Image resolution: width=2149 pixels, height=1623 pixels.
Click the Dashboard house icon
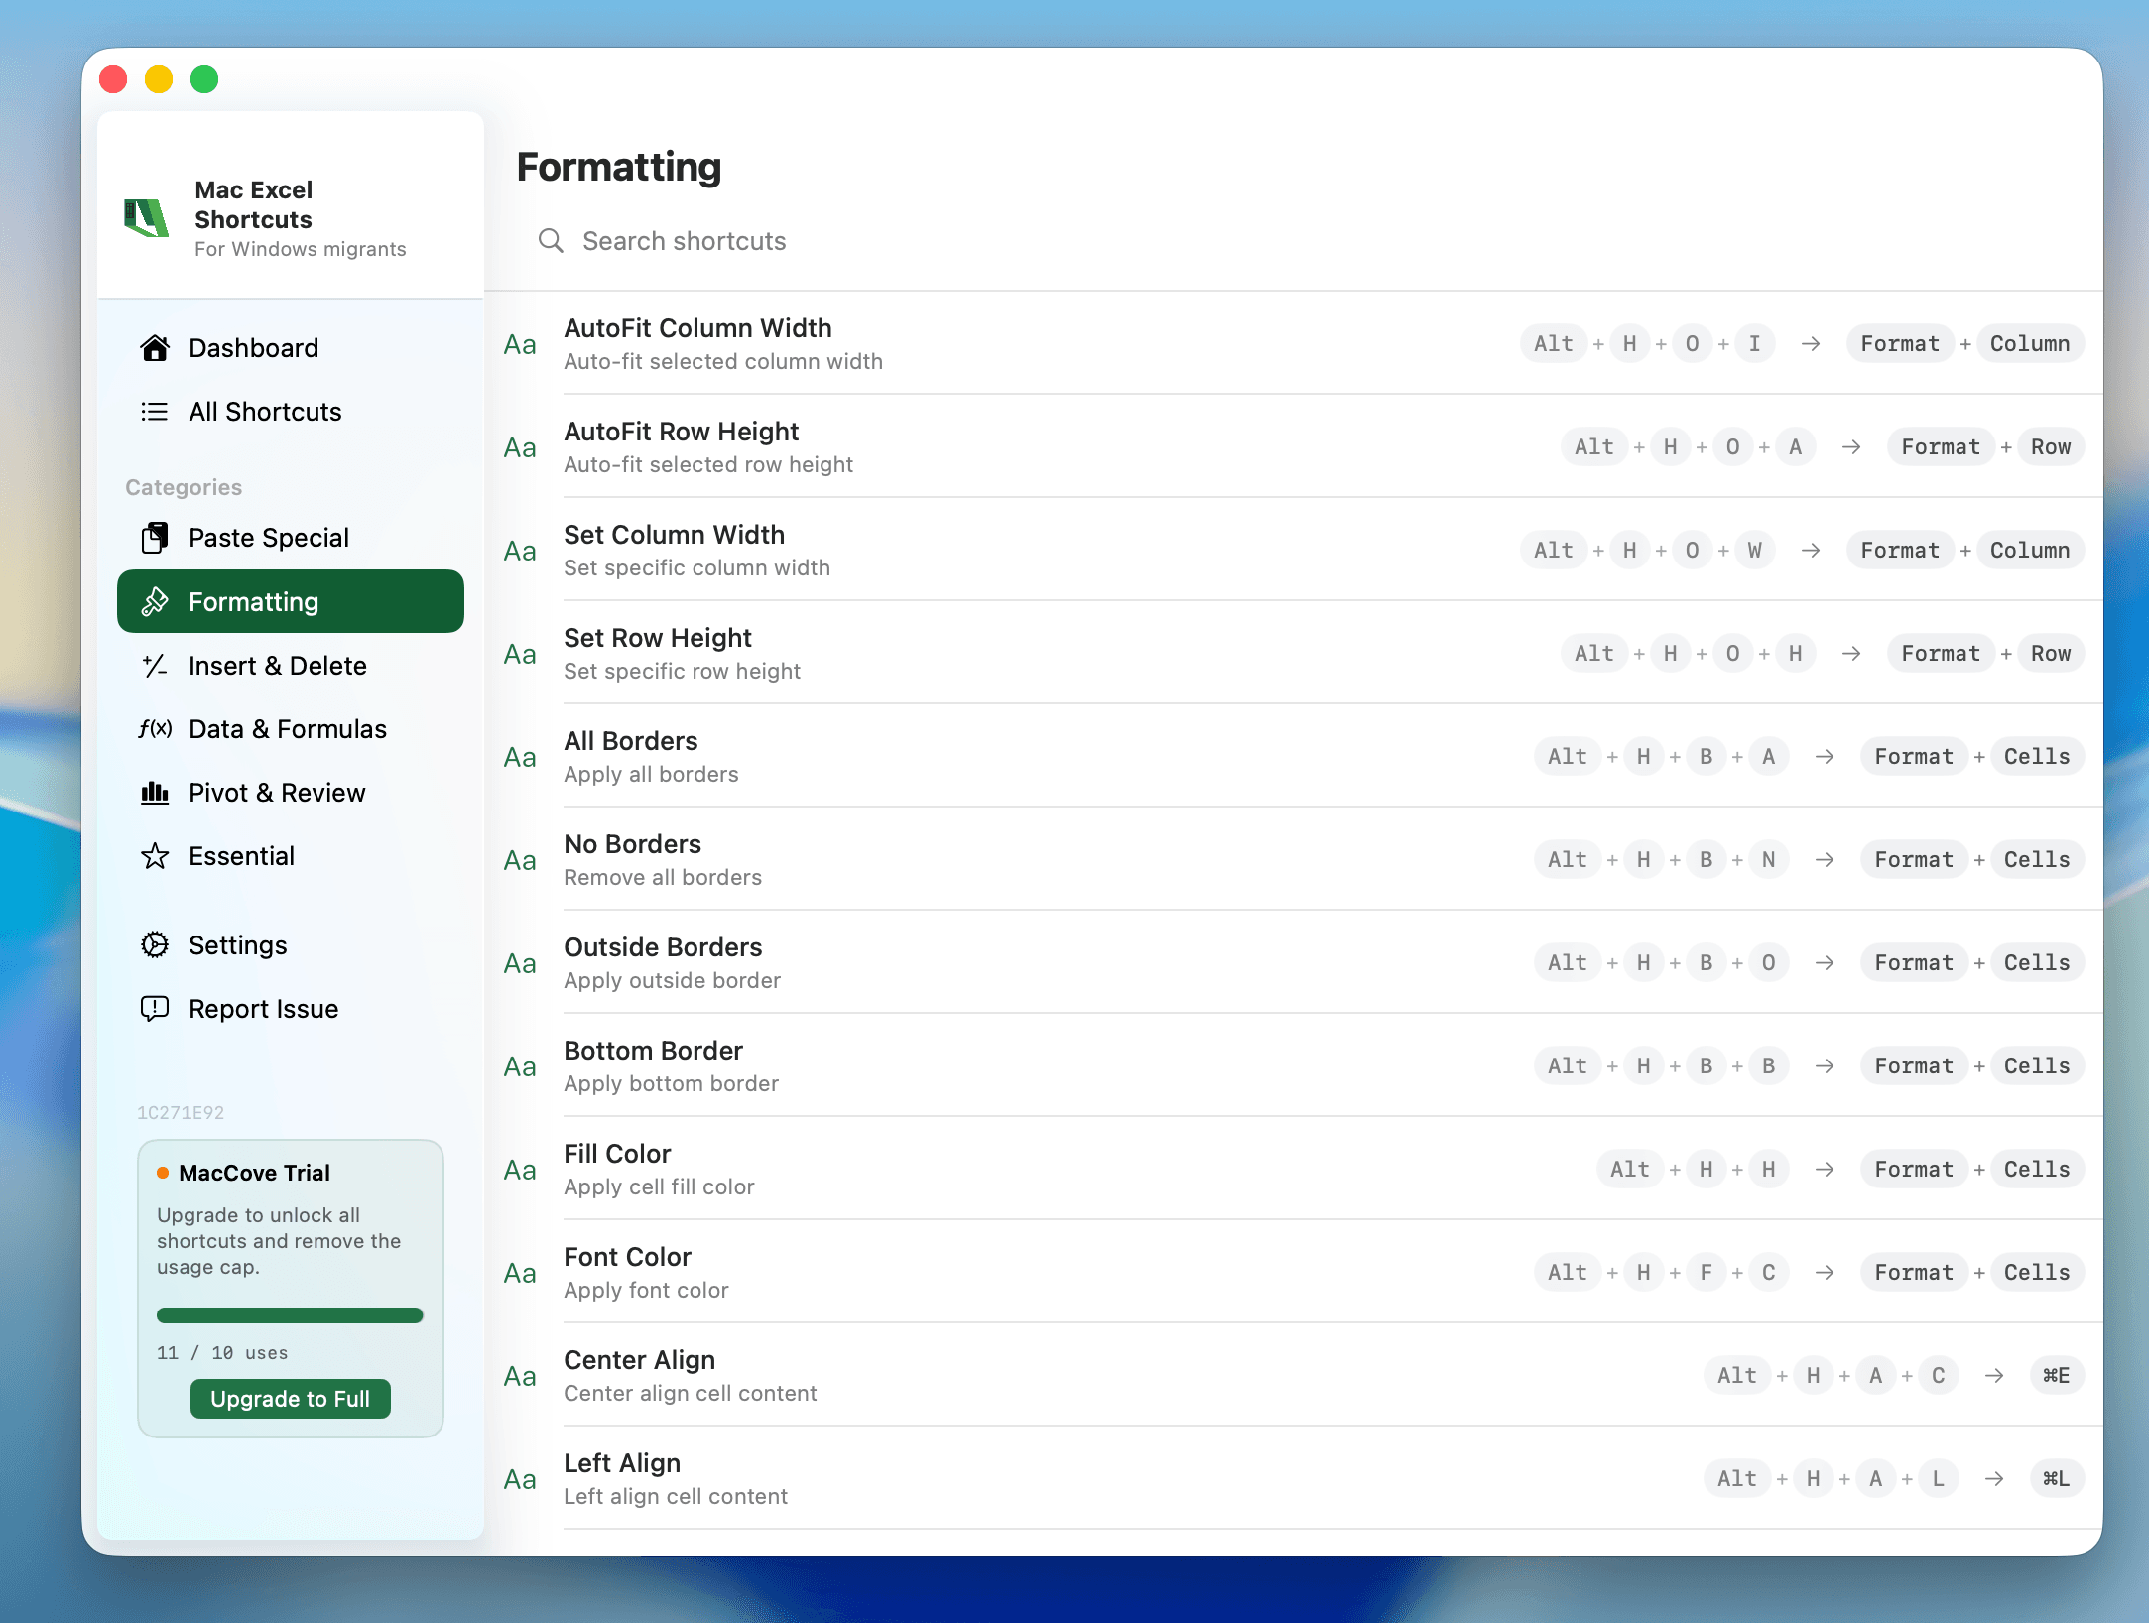tap(155, 348)
